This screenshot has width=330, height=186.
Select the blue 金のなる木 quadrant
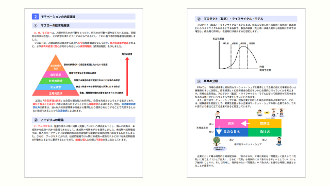pyautogui.click(x=232, y=132)
